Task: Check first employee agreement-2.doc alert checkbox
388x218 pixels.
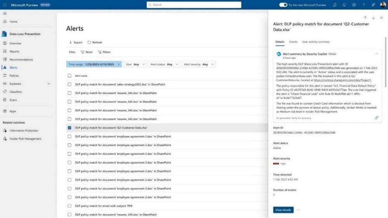Action: (x=70, y=137)
